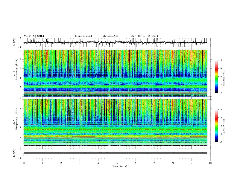Click time axis tick label "8"

[173, 163]
